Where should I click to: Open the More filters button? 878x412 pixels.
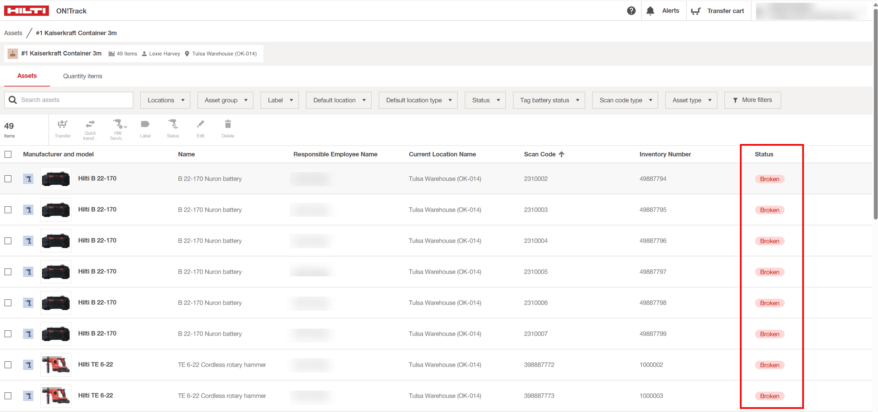tap(753, 100)
